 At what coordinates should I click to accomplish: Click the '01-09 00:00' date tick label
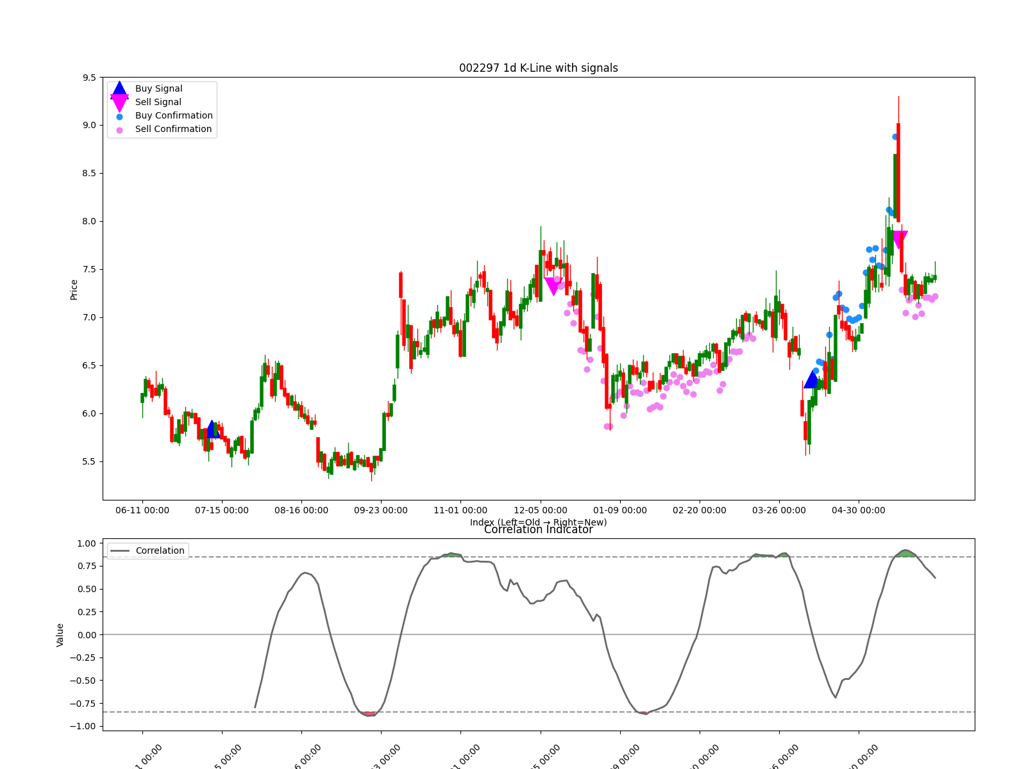pos(620,511)
